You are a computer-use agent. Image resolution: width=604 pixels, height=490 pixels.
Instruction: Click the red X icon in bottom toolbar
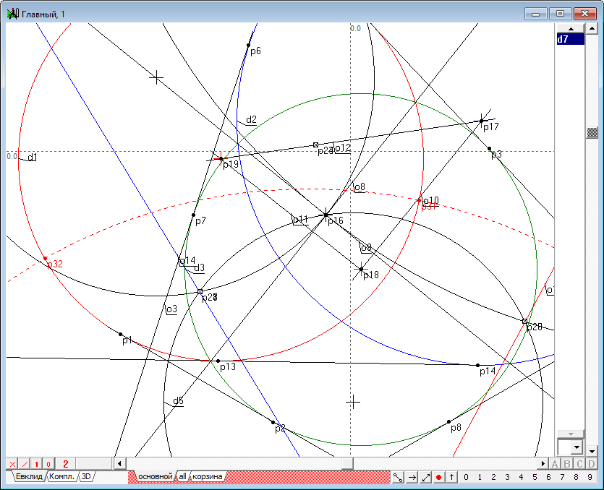point(12,464)
